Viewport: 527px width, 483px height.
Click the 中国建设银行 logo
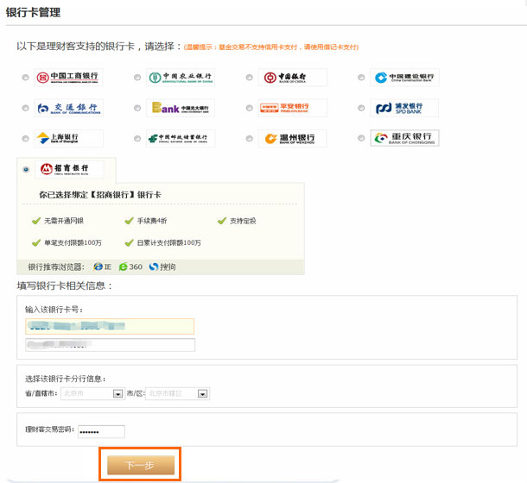click(404, 78)
